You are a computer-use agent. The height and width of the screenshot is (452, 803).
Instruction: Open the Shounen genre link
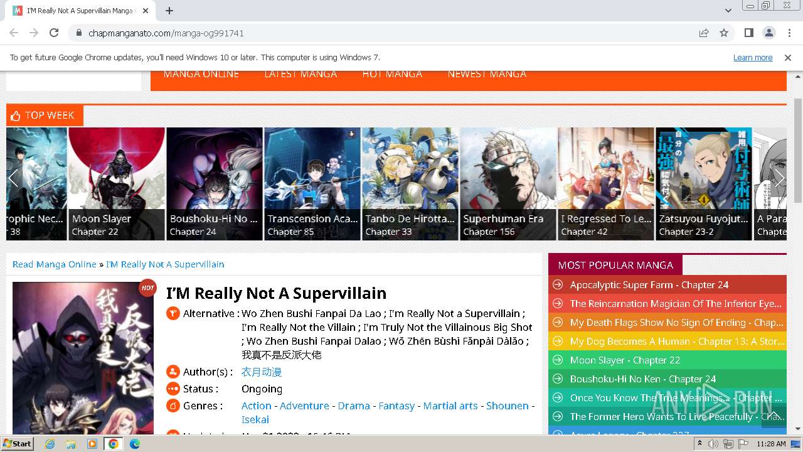(508, 406)
